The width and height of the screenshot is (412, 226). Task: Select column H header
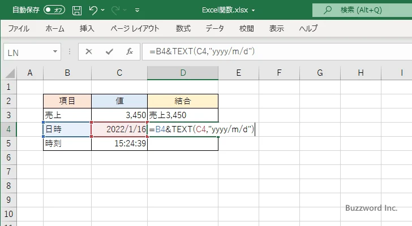[x=360, y=73]
